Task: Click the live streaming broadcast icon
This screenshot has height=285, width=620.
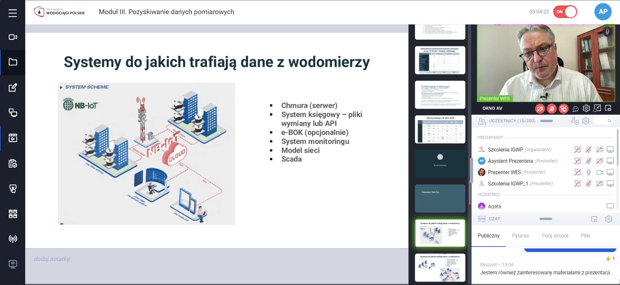Action: (x=13, y=239)
